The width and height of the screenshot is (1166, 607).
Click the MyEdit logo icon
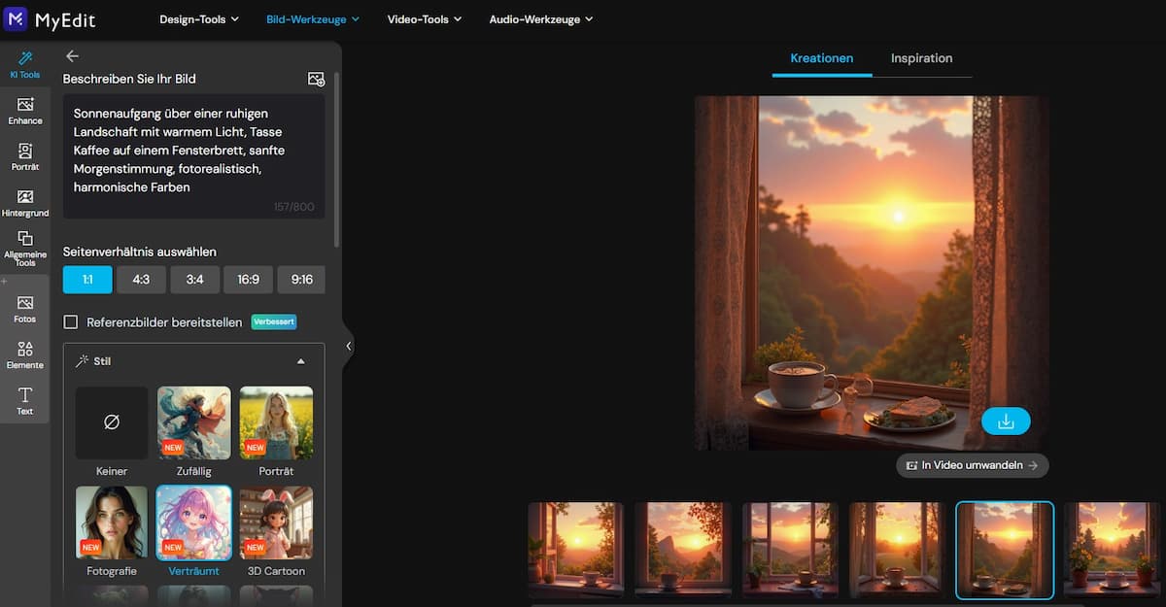click(17, 18)
